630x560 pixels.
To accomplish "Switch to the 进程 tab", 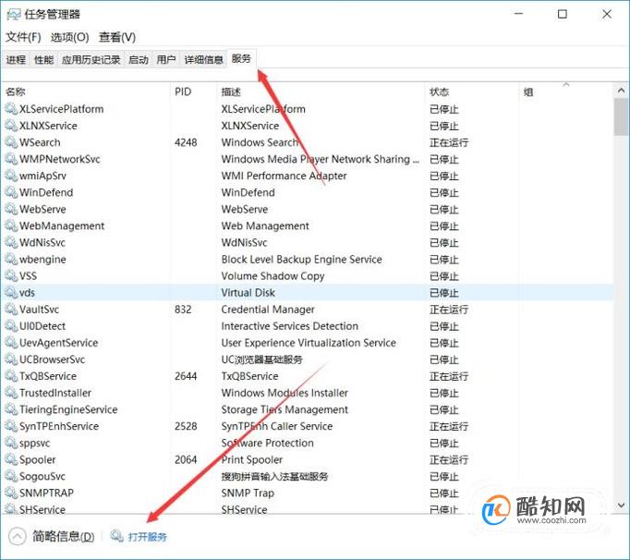I will pos(16,60).
